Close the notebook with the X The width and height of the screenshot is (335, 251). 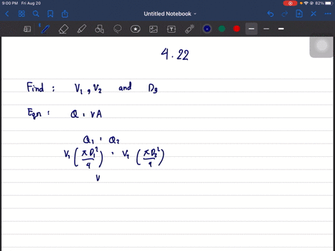[x=313, y=14]
